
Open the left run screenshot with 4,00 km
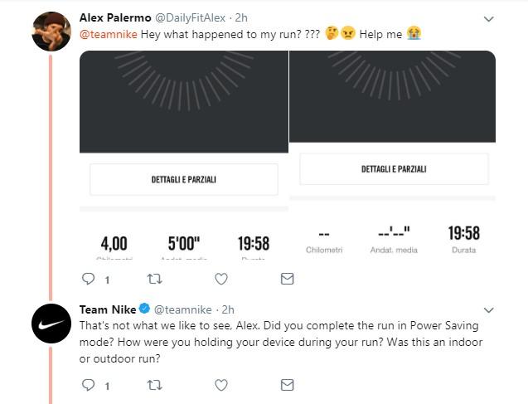click(x=184, y=155)
